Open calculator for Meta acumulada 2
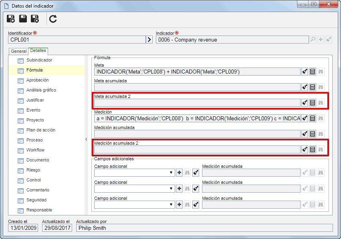341x239 pixels. pos(313,103)
